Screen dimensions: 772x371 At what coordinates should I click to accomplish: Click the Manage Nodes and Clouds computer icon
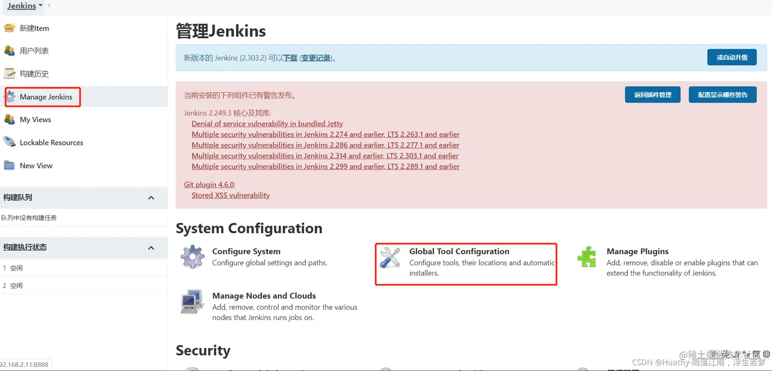tap(192, 301)
